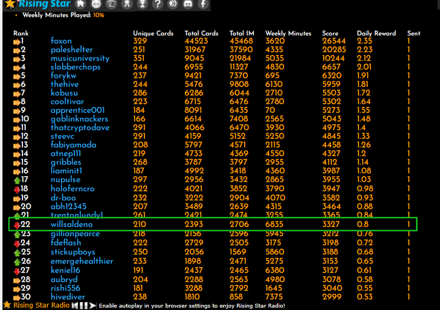Open musicuniversity player link
This screenshot has width=440, height=310.
(80, 58)
